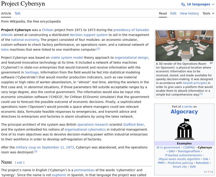This screenshot has height=177, width=216.
Task: Switch to the Talk tab
Action: [x=17, y=13]
